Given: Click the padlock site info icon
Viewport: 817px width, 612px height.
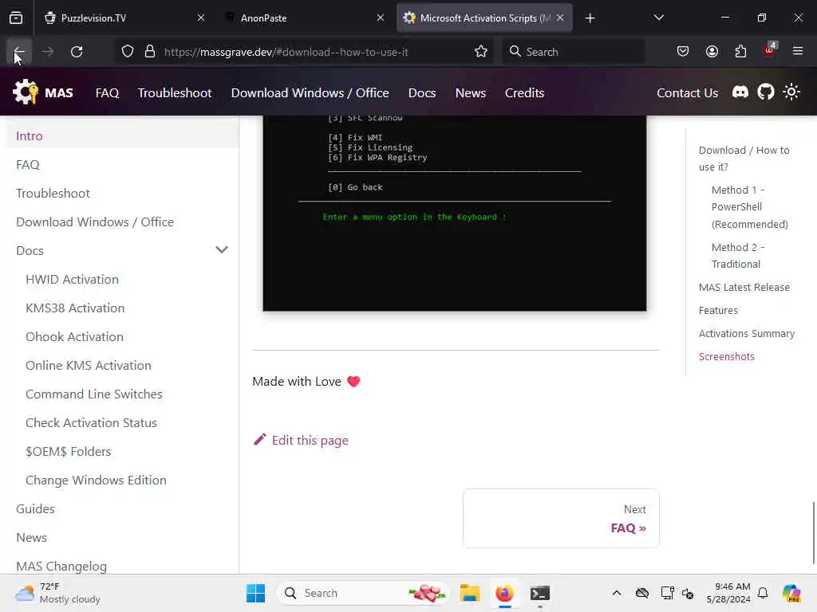Looking at the screenshot, I should coord(150,52).
